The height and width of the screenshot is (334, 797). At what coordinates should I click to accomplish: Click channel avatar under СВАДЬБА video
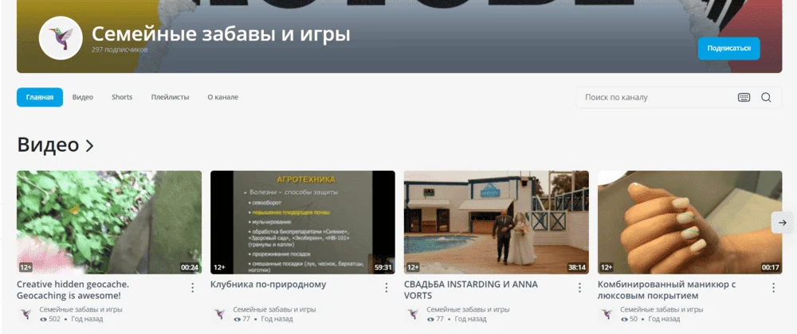point(413,314)
